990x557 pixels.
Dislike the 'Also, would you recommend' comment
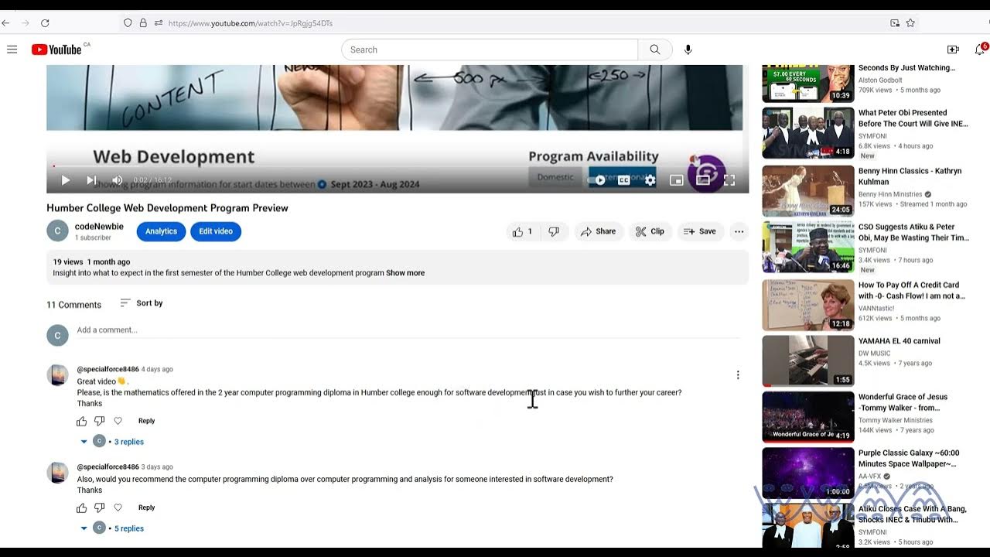[100, 507]
